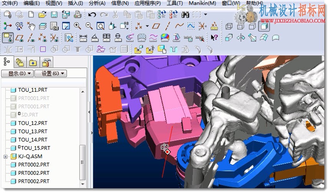330x194 pixels.
Task: Toggle coordinate systems display icon
Action: point(54,38)
